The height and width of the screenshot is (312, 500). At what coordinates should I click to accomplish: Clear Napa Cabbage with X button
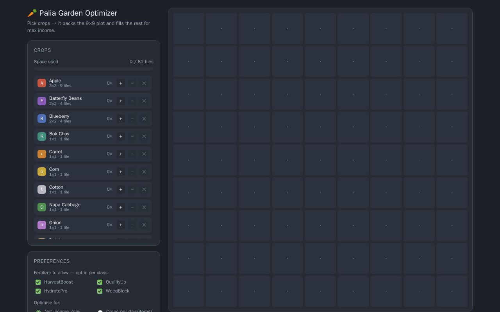click(x=144, y=207)
